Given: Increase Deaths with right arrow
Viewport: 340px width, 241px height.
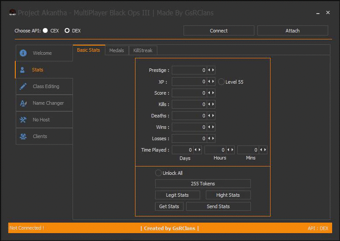Looking at the screenshot, I should 213,116.
